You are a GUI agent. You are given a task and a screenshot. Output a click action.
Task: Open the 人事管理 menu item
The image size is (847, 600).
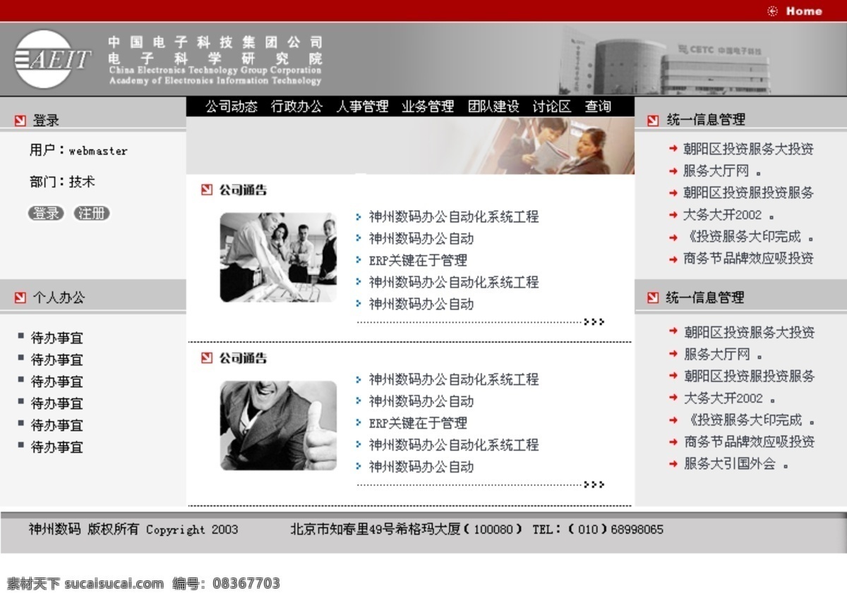362,106
